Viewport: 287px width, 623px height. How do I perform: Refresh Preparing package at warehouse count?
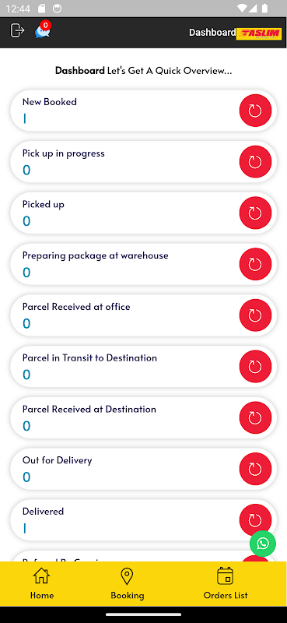255,264
